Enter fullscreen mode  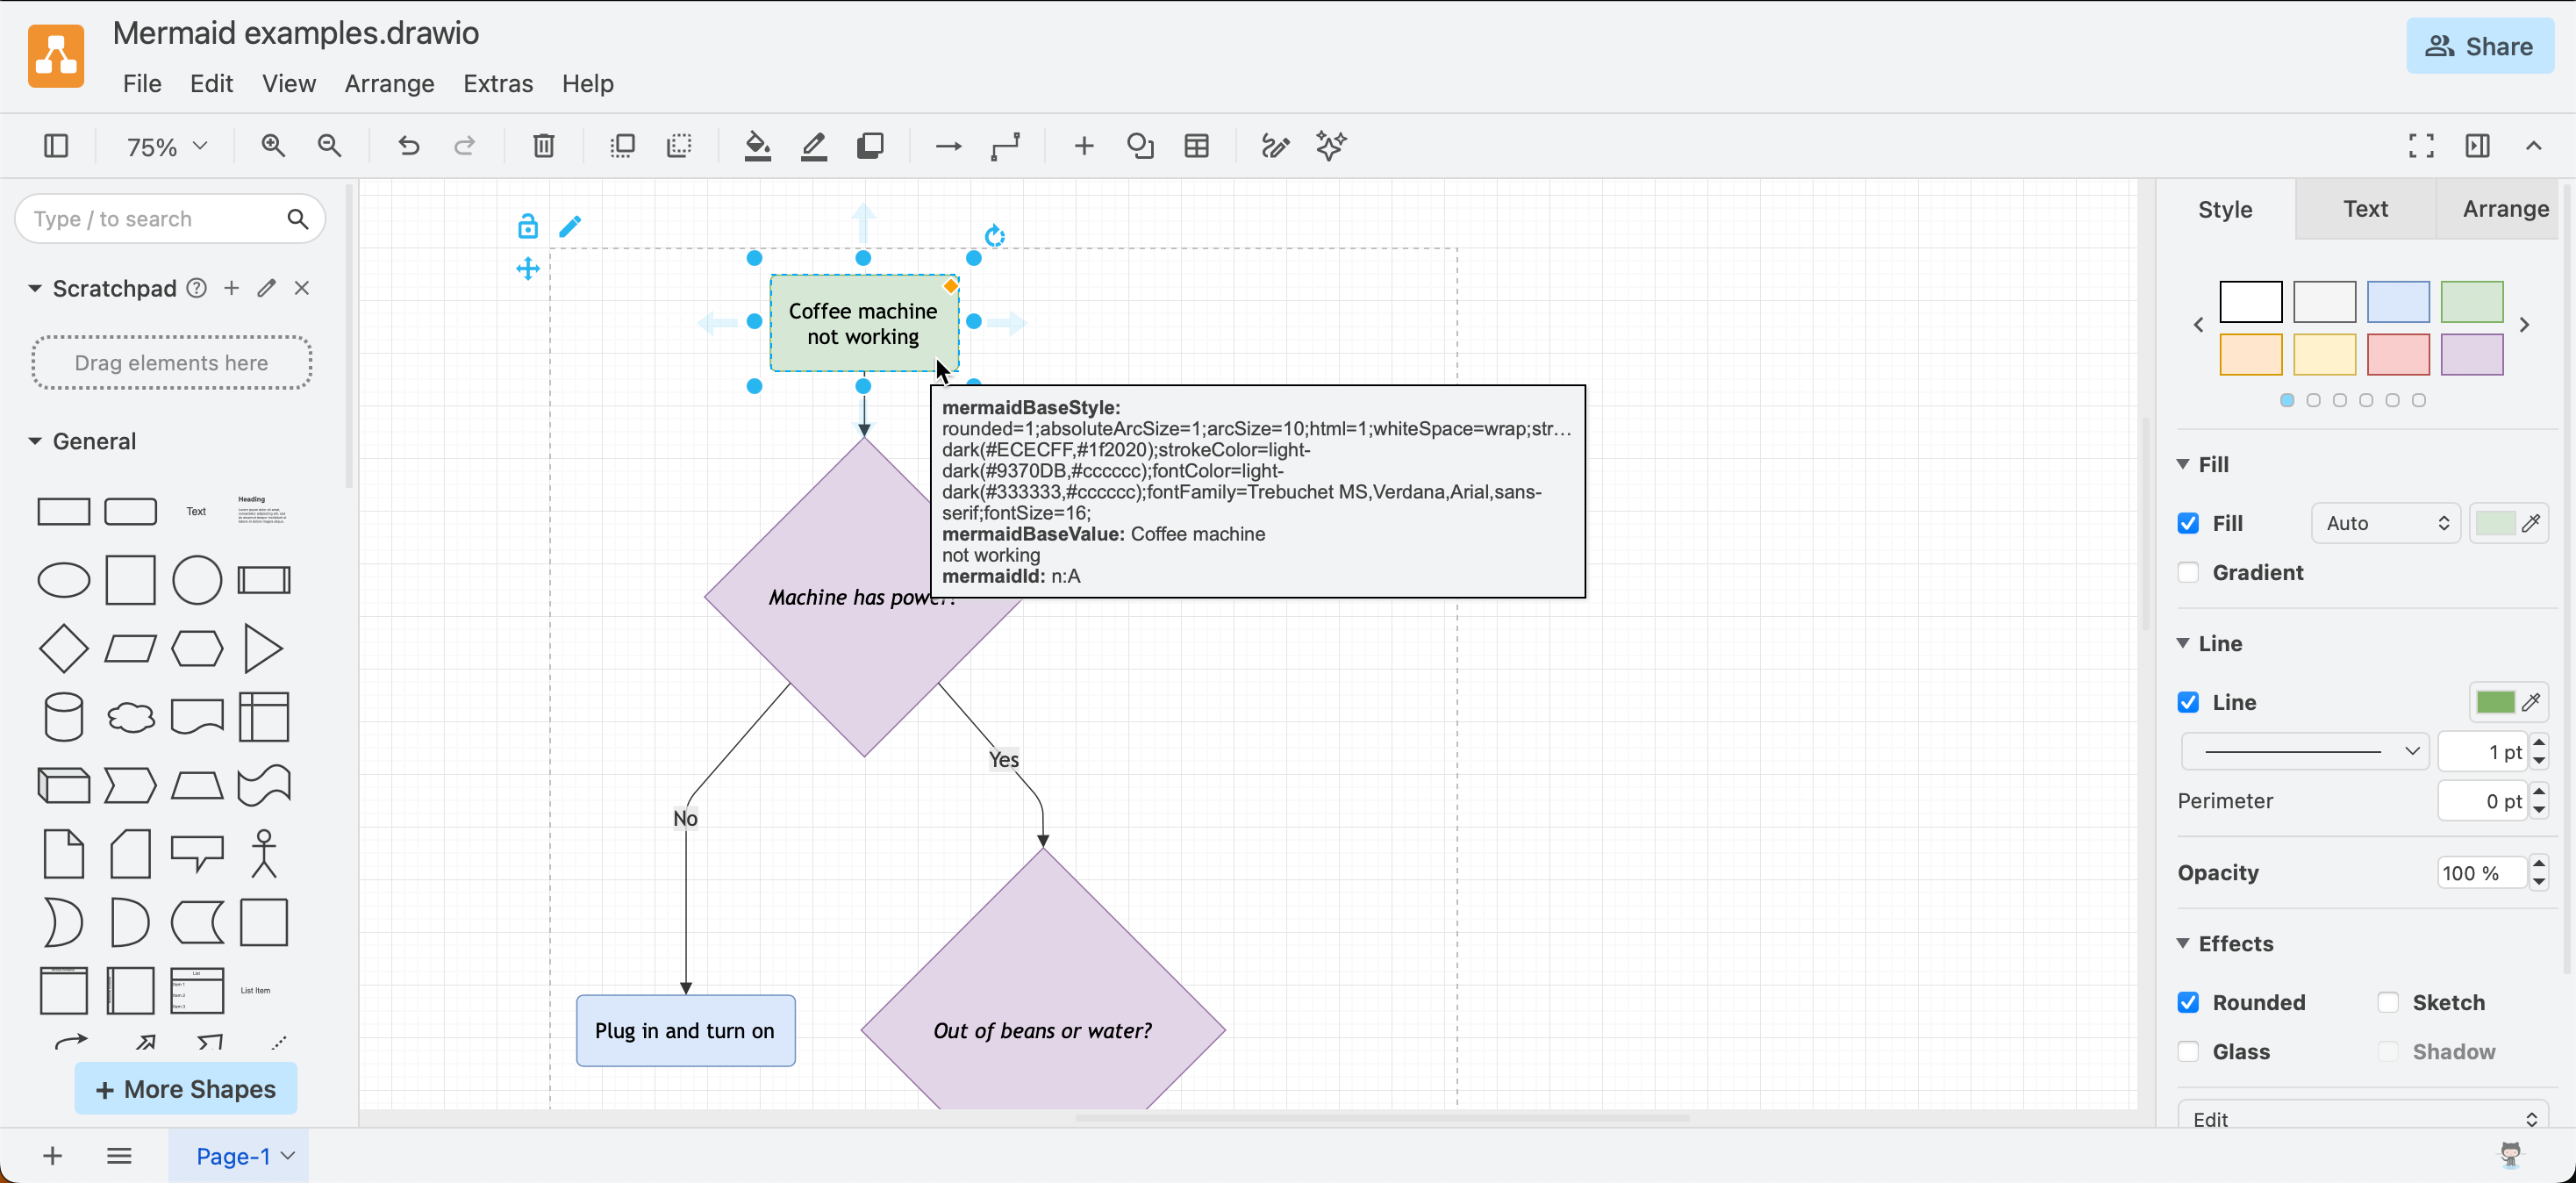(2421, 146)
